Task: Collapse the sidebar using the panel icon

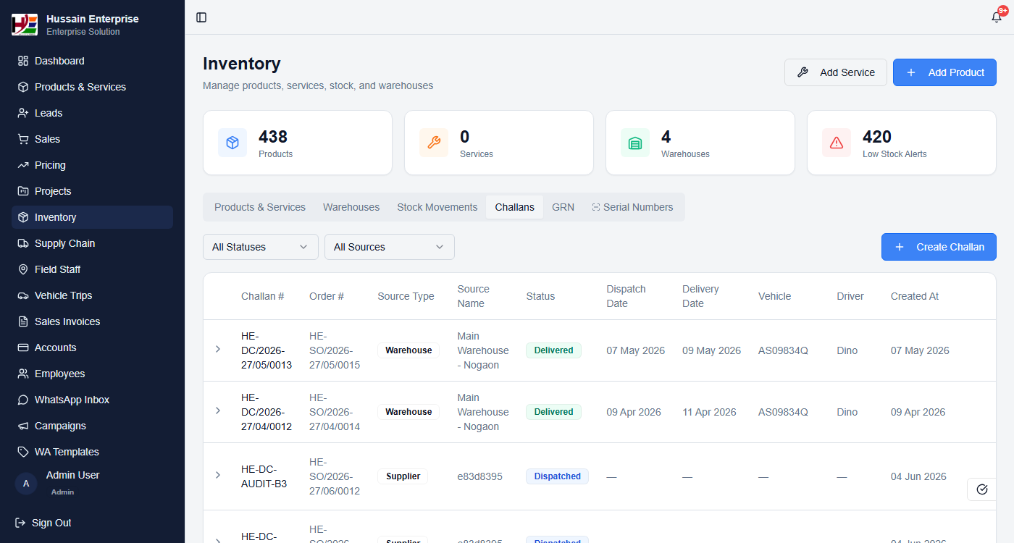Action: click(201, 17)
